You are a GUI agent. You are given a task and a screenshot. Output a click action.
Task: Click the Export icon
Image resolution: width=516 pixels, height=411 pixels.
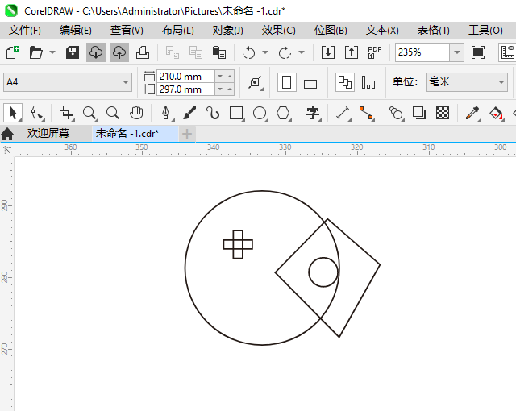coord(352,52)
